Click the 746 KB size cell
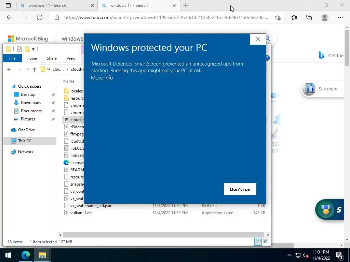The image size is (350, 262). coord(259,213)
